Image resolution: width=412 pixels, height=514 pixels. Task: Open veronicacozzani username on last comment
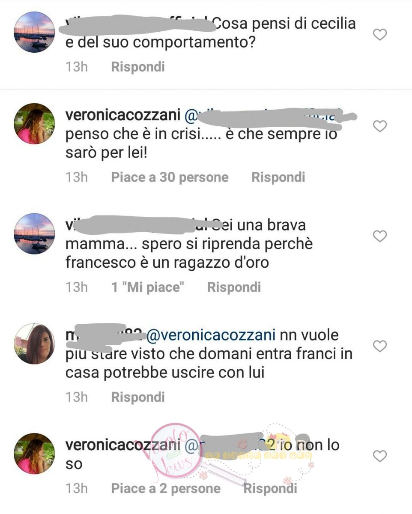point(123,445)
